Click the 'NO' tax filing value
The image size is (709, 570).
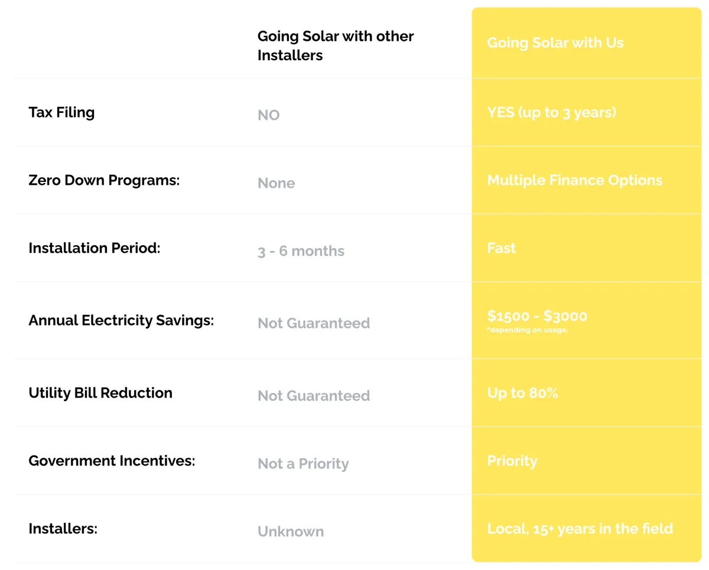point(269,115)
